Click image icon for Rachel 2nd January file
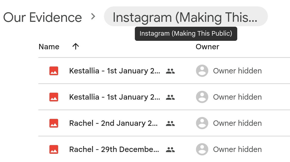The image size is (290, 162). (x=54, y=123)
